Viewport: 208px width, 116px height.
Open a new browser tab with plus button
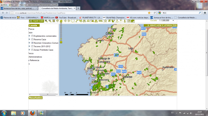tap(78, 8)
